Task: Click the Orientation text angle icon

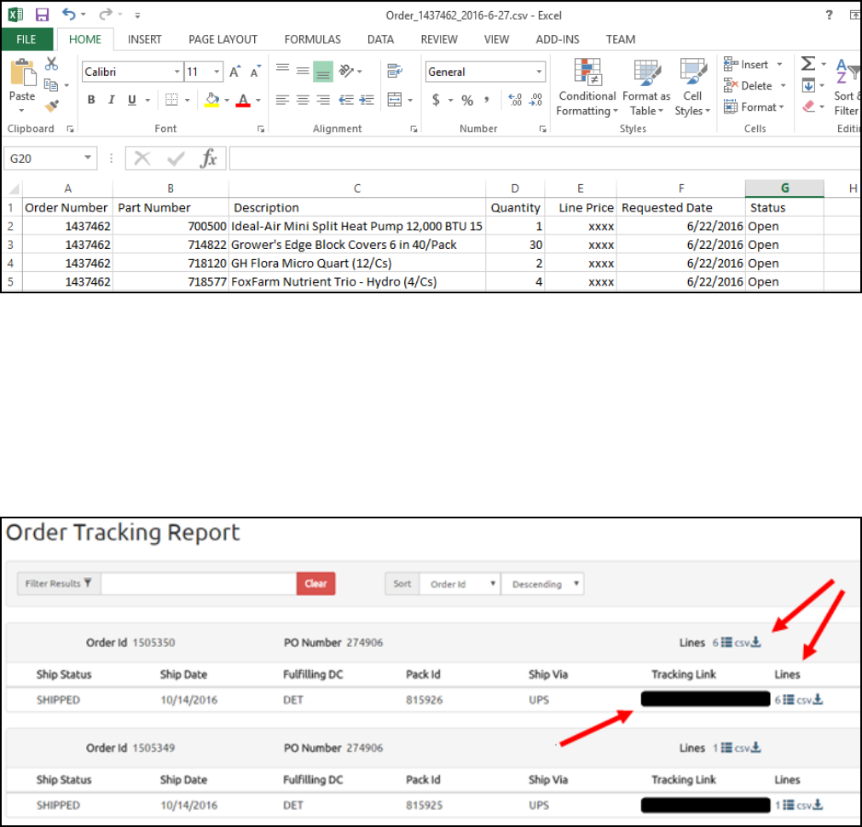Action: click(x=346, y=71)
